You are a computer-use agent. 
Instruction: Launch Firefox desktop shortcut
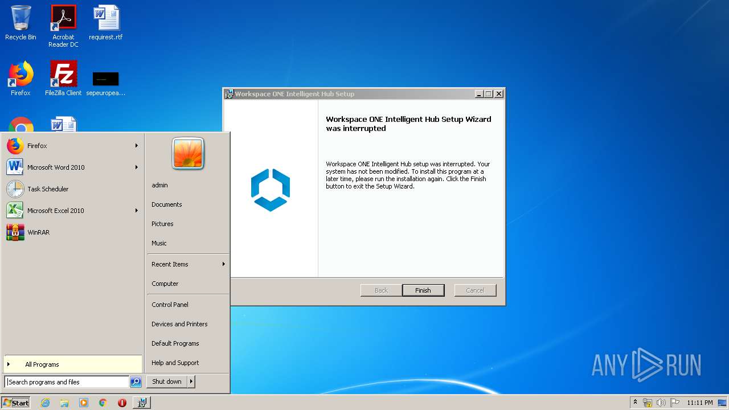pos(21,79)
